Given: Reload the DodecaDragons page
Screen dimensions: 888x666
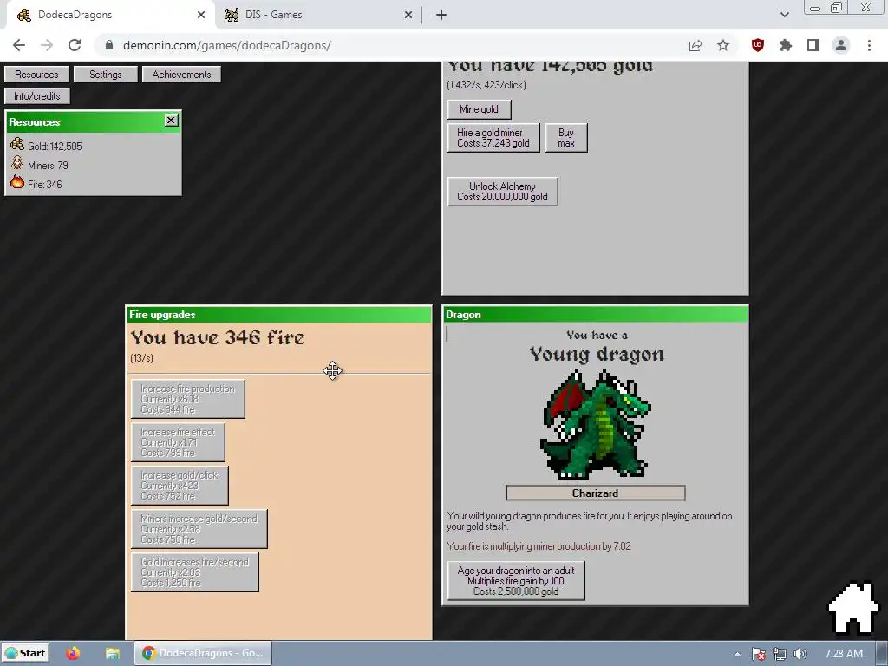Looking at the screenshot, I should click(x=75, y=45).
